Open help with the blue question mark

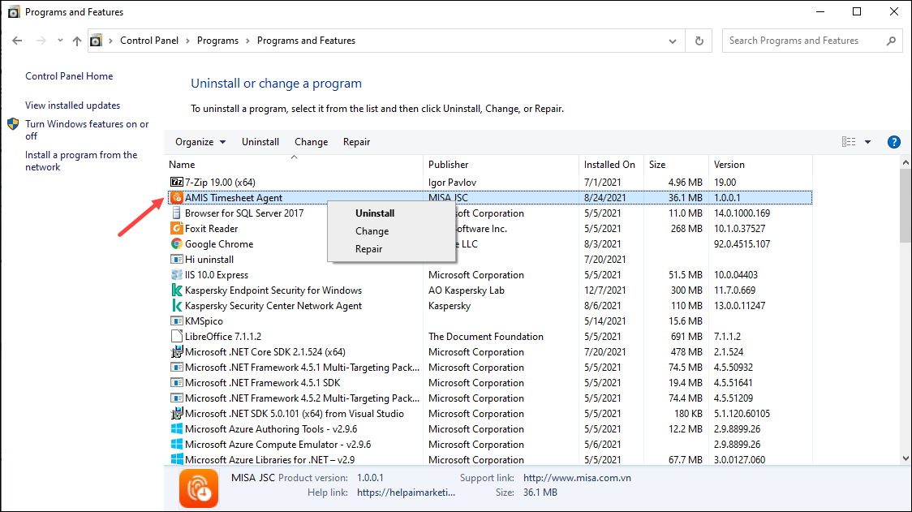[894, 142]
